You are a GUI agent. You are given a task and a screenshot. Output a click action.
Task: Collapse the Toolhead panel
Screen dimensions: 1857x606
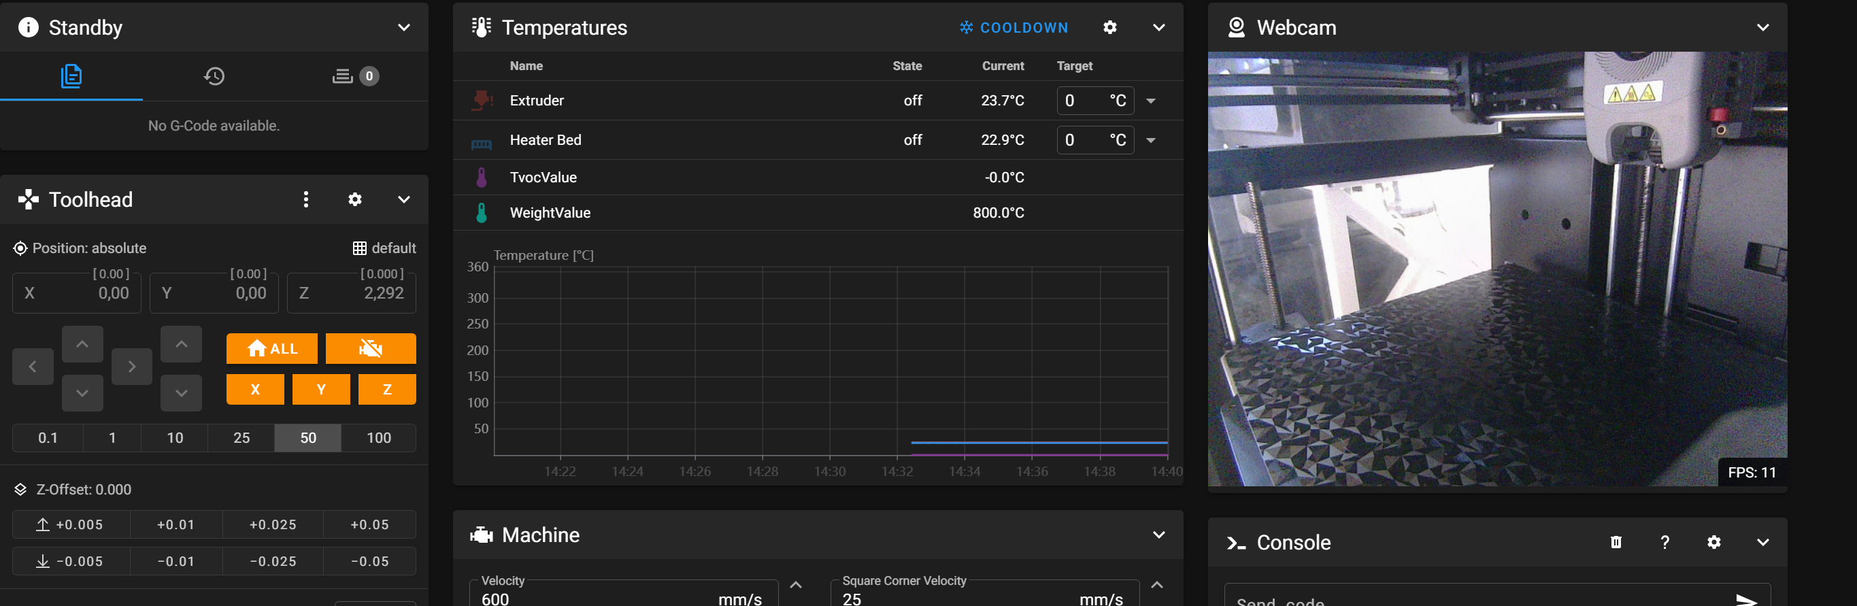coord(403,199)
